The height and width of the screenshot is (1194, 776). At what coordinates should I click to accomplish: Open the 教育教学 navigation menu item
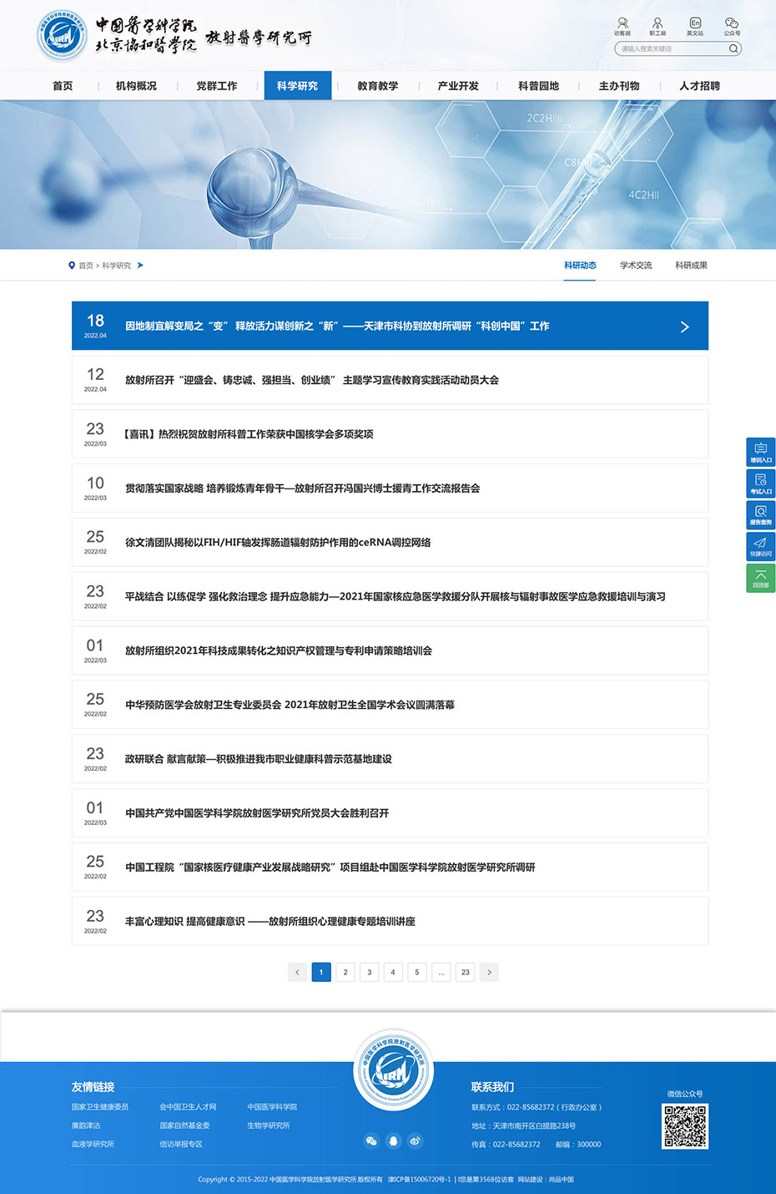(377, 86)
